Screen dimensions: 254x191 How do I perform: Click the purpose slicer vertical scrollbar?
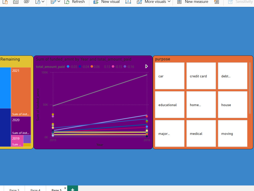[x=250, y=88]
